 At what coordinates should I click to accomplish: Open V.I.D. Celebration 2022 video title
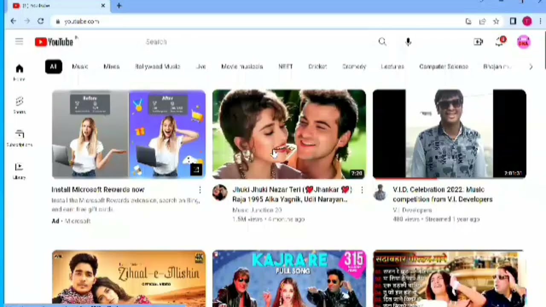coord(443,194)
